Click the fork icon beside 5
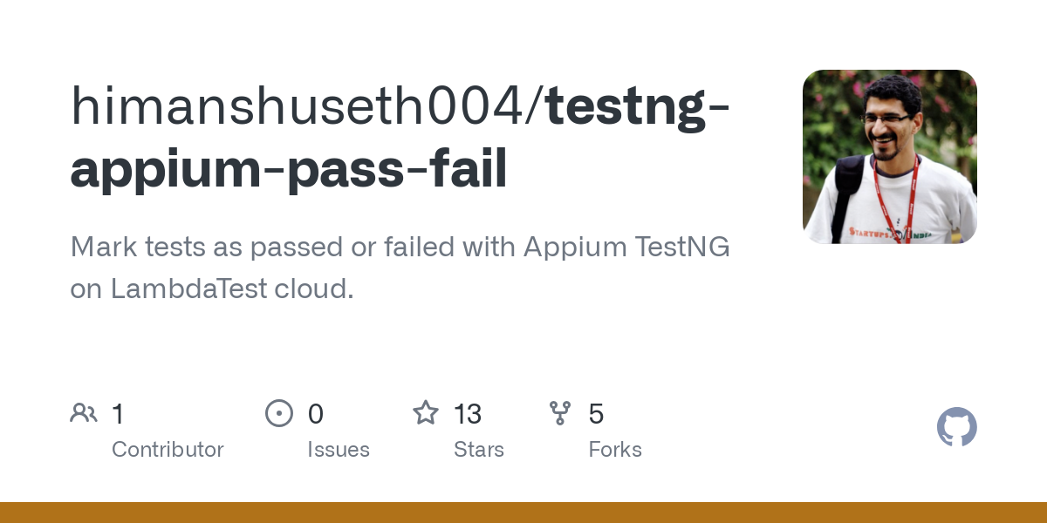This screenshot has width=1047, height=523. (560, 413)
